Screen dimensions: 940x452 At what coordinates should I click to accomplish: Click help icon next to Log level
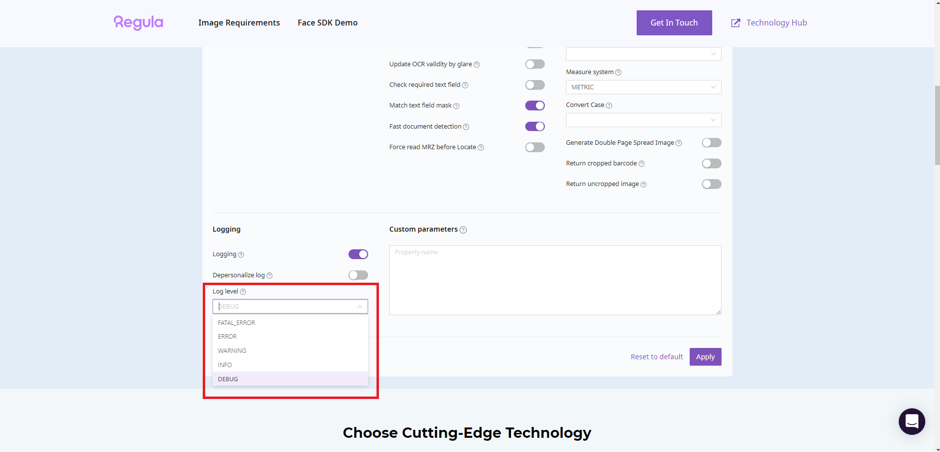tap(243, 292)
